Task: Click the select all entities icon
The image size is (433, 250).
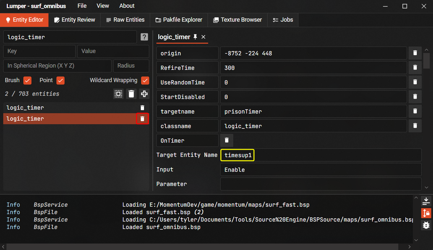Action: pos(118,94)
